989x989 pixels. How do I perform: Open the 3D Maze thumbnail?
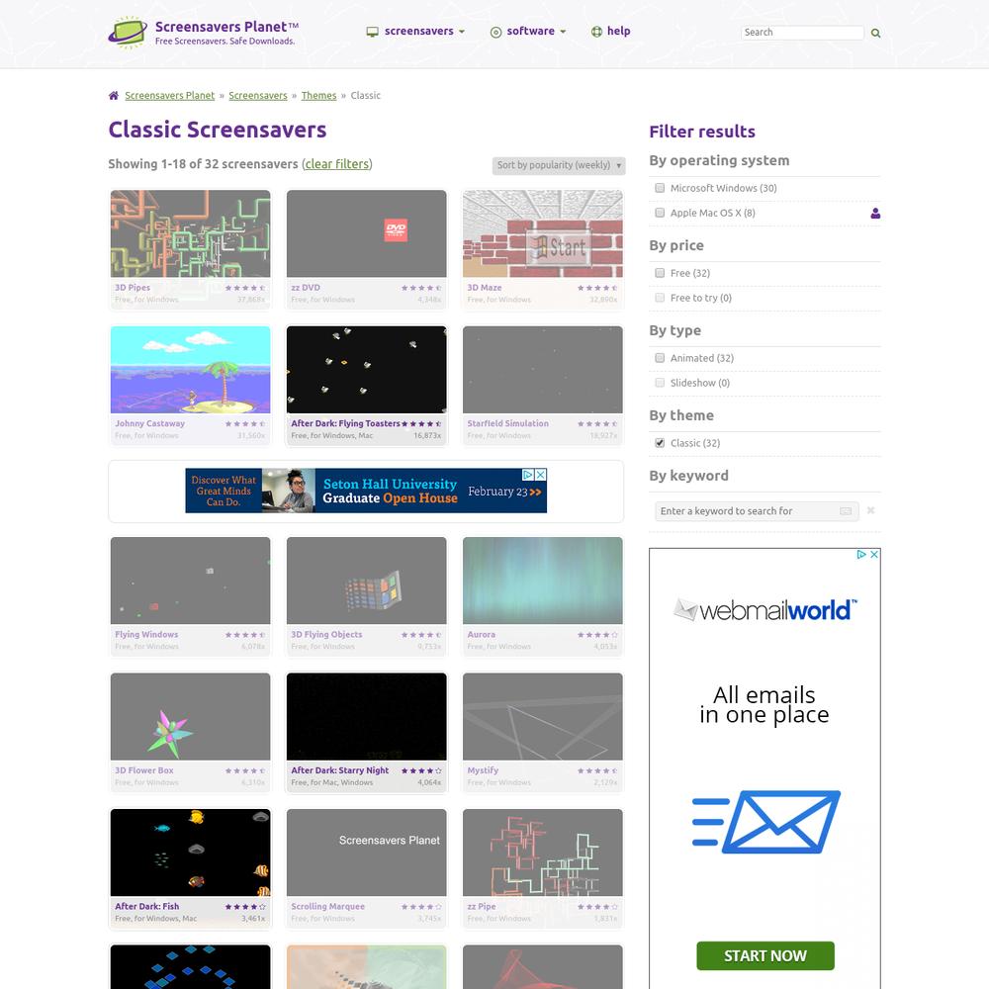(x=542, y=233)
